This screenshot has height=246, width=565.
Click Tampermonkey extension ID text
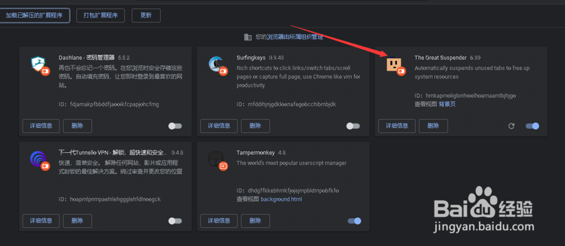tap(288, 191)
